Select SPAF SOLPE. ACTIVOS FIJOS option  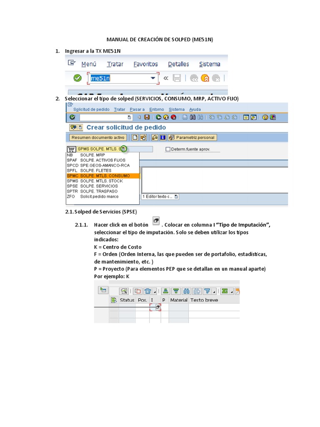[103, 160]
